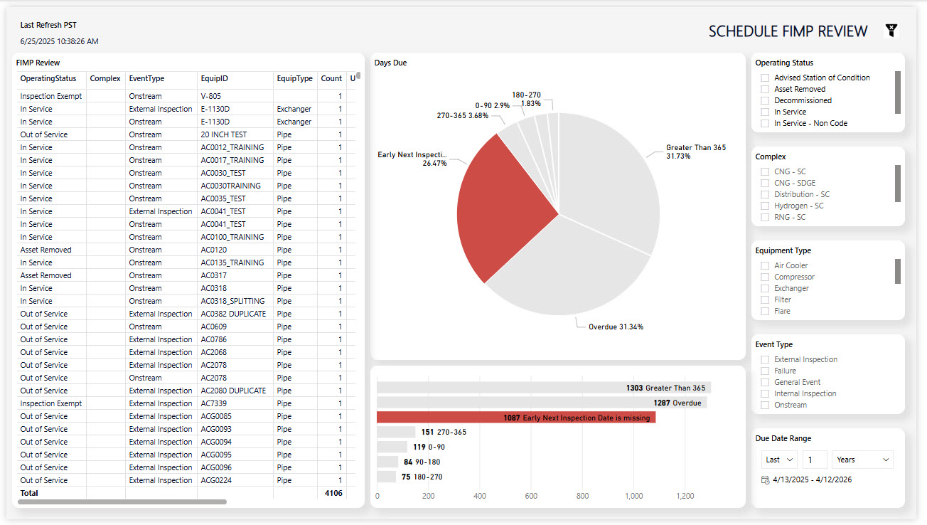Select the Exchanger equipment type checkbox

765,289
